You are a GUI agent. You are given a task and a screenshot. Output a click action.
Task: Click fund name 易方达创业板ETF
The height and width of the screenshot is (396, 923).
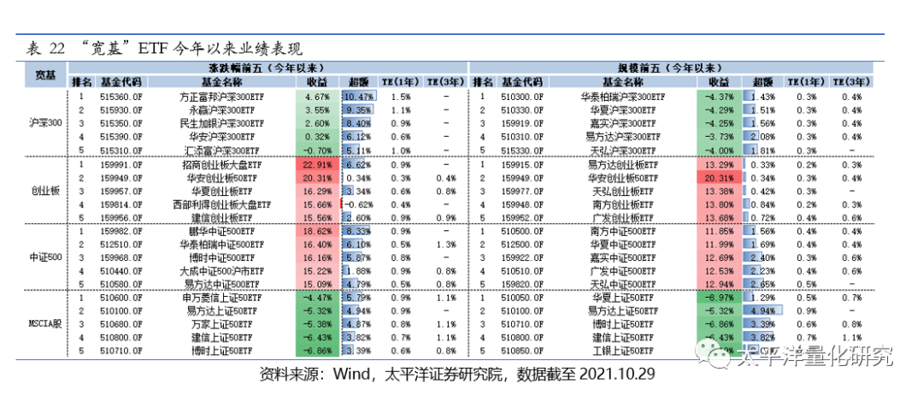coord(623,164)
